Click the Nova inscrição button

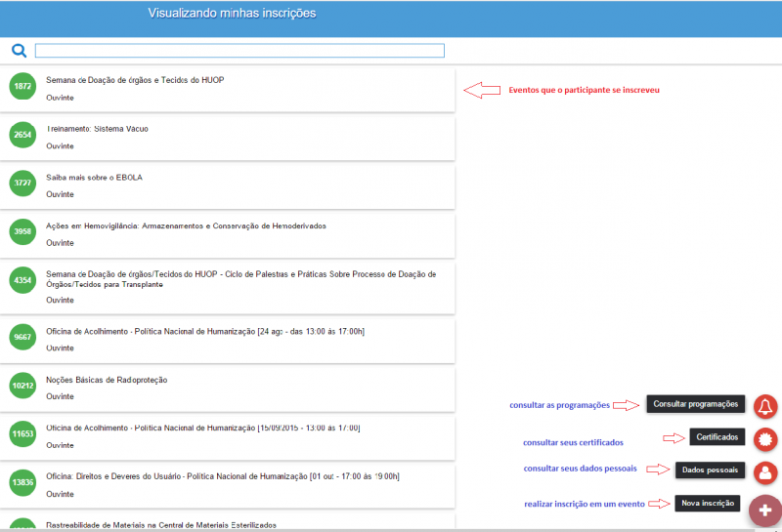pos(707,504)
